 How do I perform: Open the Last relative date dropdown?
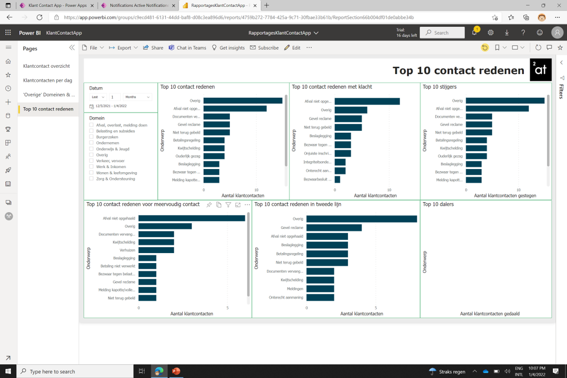coord(98,97)
